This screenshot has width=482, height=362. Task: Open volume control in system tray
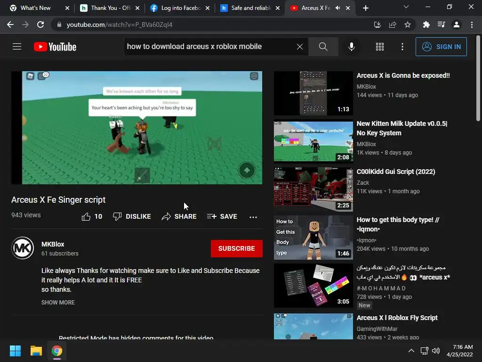point(436,351)
